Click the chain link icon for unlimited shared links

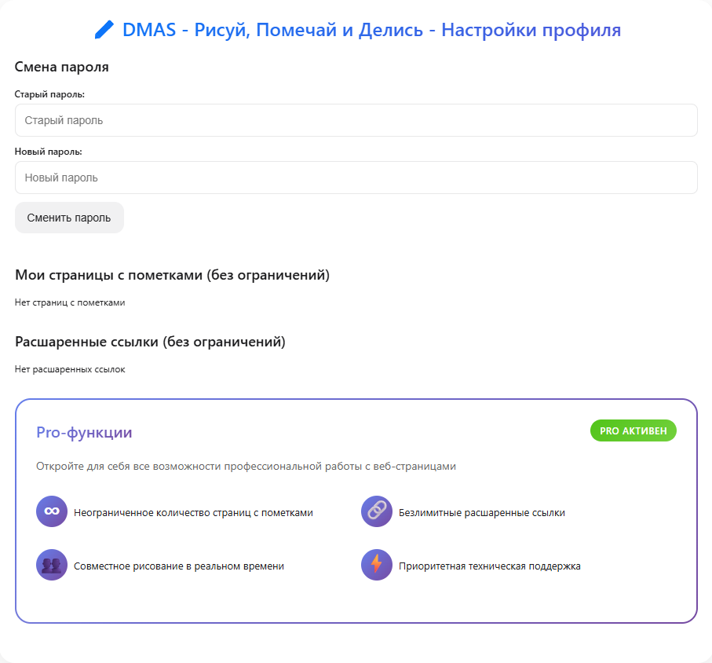(376, 511)
